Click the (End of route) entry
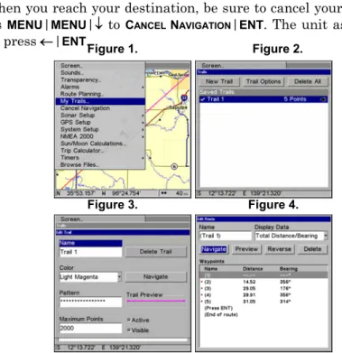The height and width of the screenshot is (353, 342). [221, 314]
